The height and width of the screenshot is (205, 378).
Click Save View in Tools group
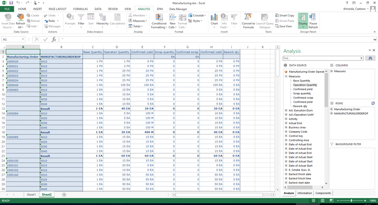pyautogui.click(x=285, y=26)
